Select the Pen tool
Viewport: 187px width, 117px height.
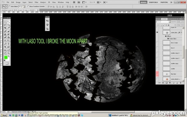click(5, 44)
